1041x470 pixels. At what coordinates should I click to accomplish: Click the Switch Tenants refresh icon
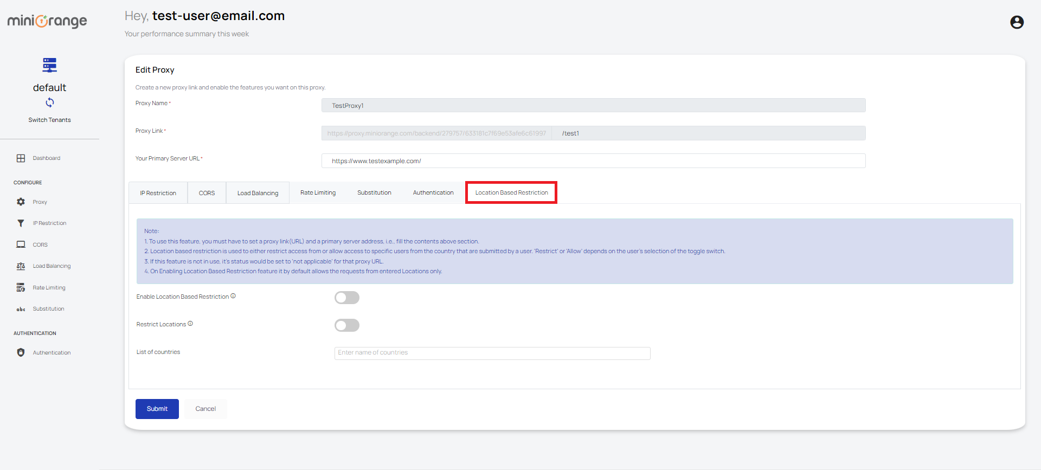click(x=50, y=102)
